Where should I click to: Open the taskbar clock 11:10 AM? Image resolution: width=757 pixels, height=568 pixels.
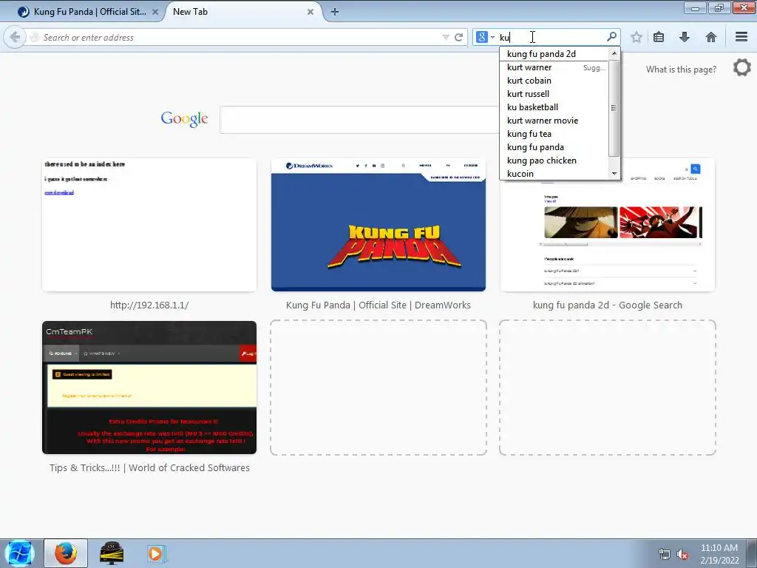(719, 548)
